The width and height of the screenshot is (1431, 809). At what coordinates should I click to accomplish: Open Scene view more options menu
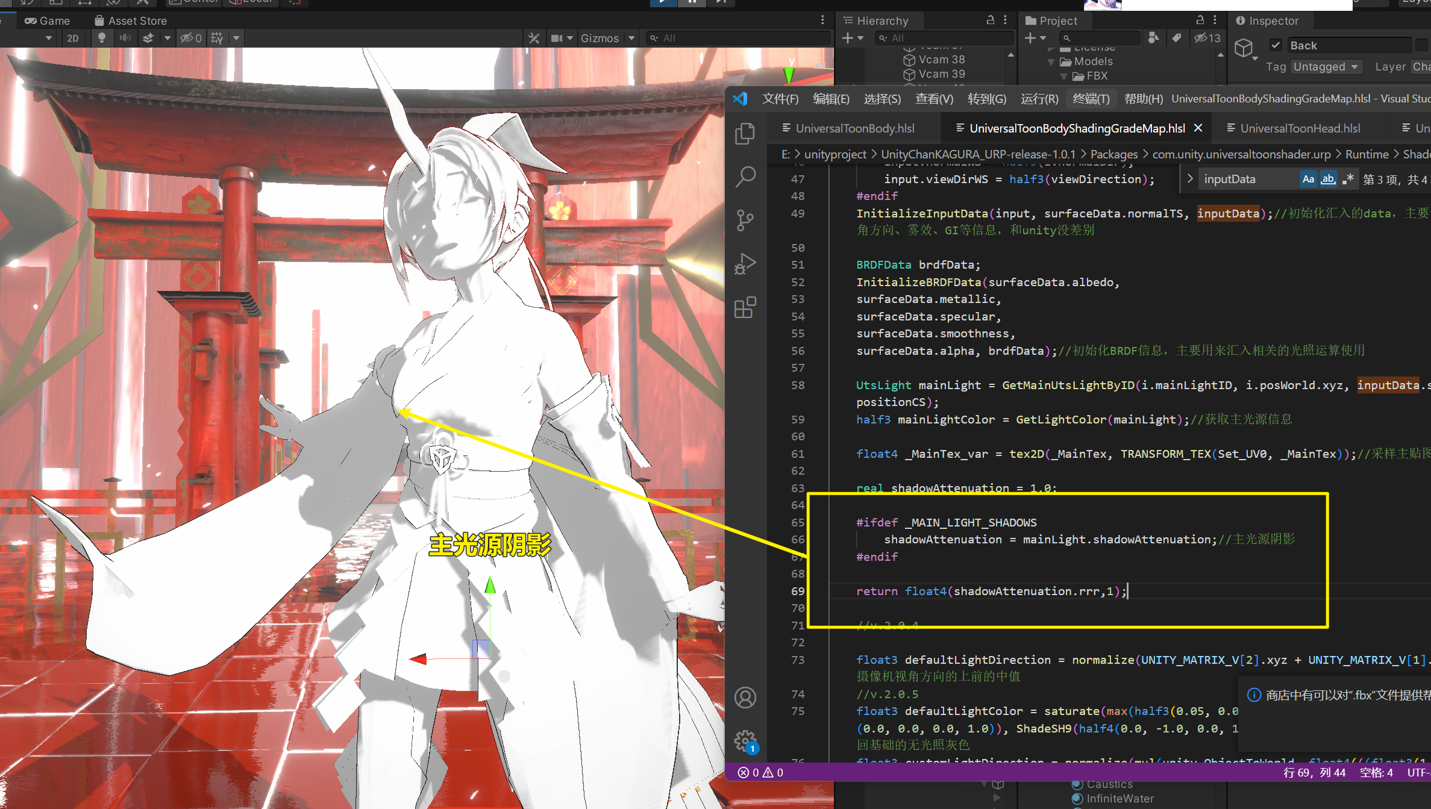pyautogui.click(x=822, y=20)
